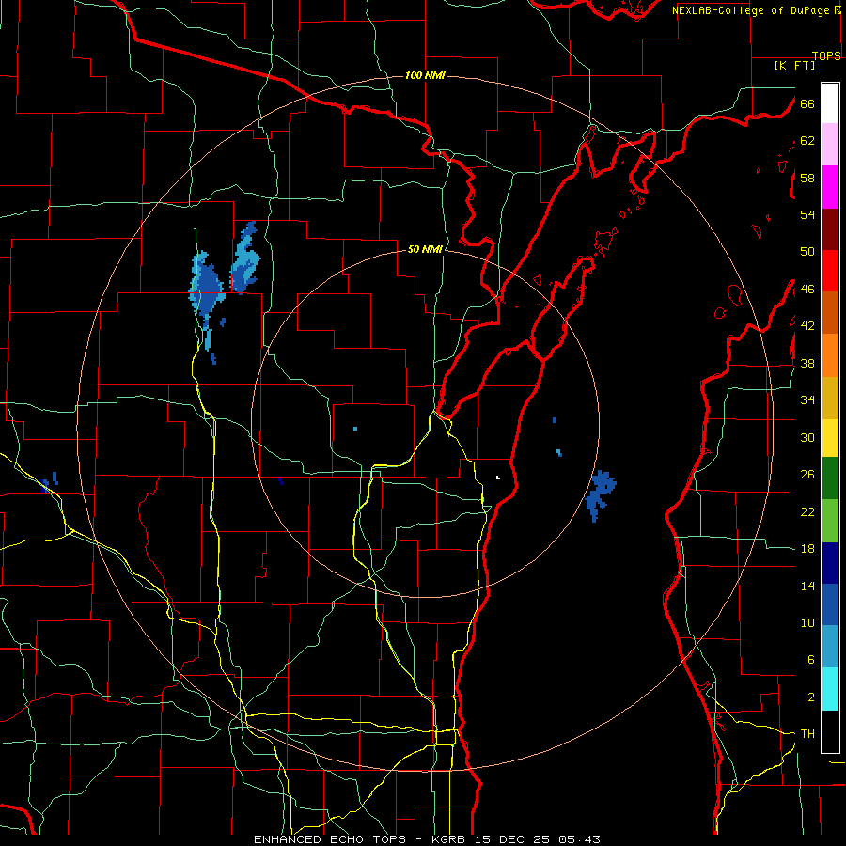The height and width of the screenshot is (846, 846).
Task: Click the "NEXLAB-College of DuPage" credit text
Action: tap(750, 10)
